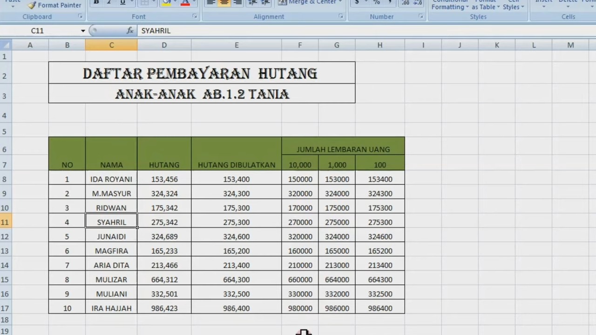
Task: Toggle Bold formatting in the Font group
Action: pyautogui.click(x=96, y=2)
